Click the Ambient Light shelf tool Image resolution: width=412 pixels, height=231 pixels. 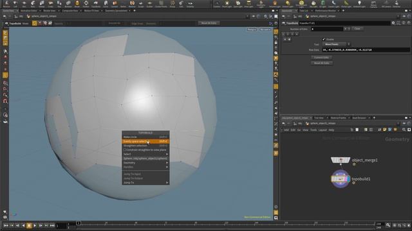(x=359, y=4)
